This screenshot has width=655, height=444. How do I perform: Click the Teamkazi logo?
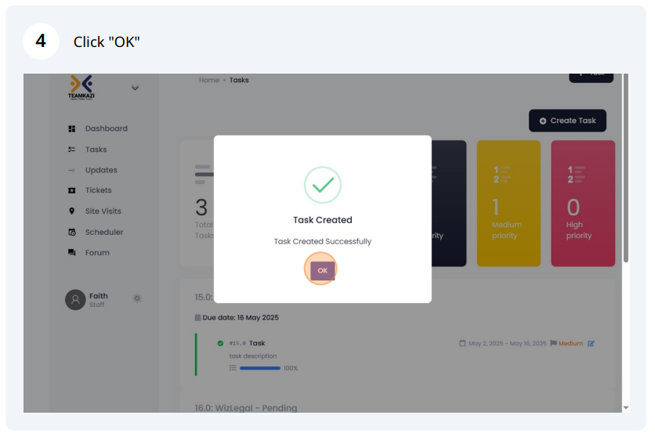tap(81, 87)
